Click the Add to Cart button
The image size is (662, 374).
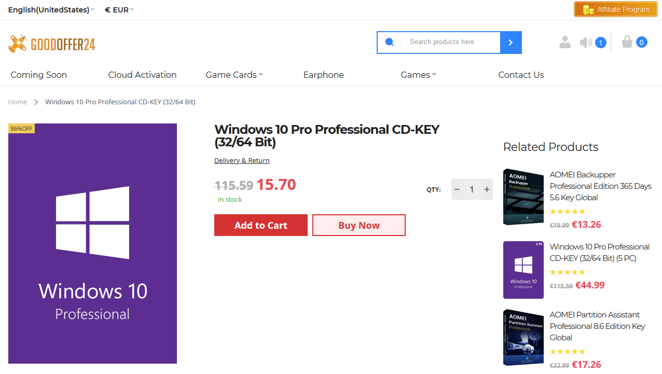tap(261, 225)
